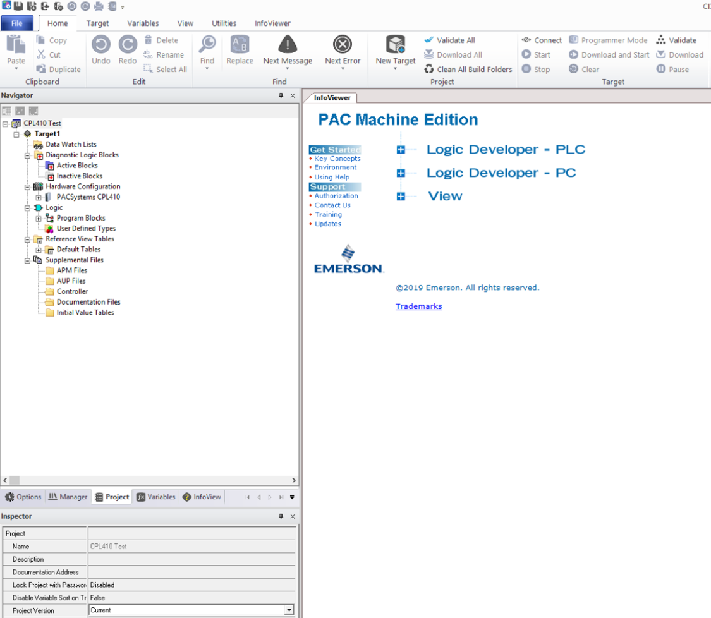
Task: Click the Next Message warning icon
Action: click(x=288, y=44)
